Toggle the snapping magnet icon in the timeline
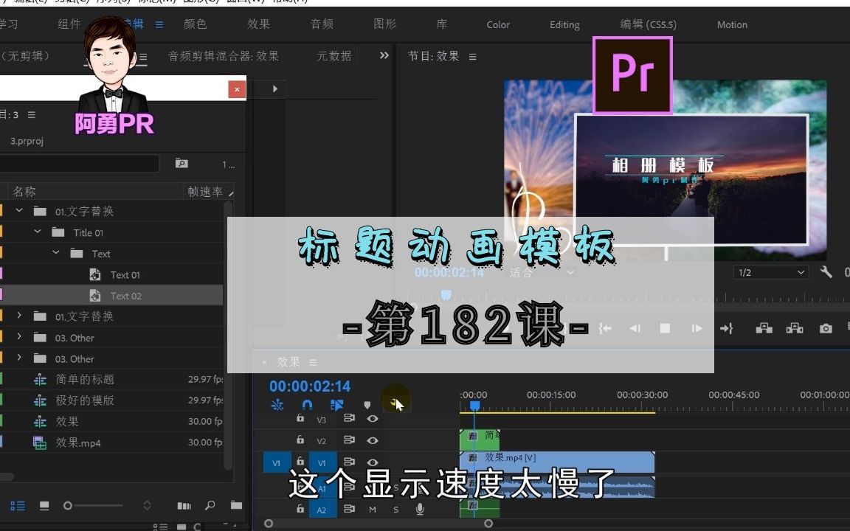 point(307,405)
